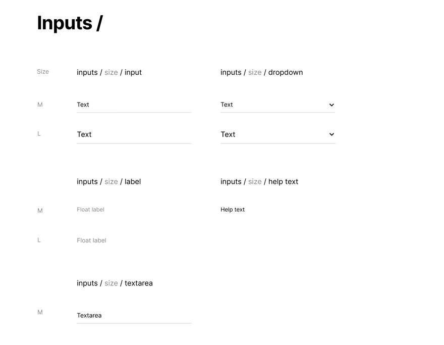The width and height of the screenshot is (444, 345).
Task: Click the Size column label
Action: tap(43, 72)
